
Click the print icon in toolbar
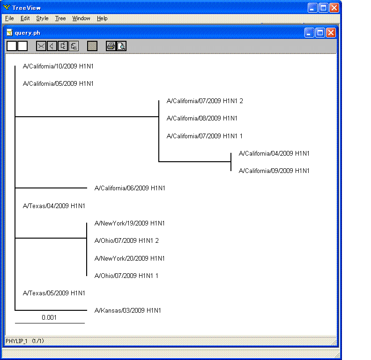pos(111,46)
